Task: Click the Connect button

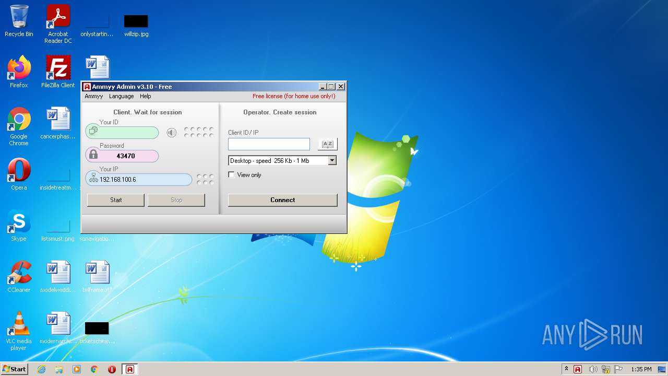Action: [x=283, y=200]
